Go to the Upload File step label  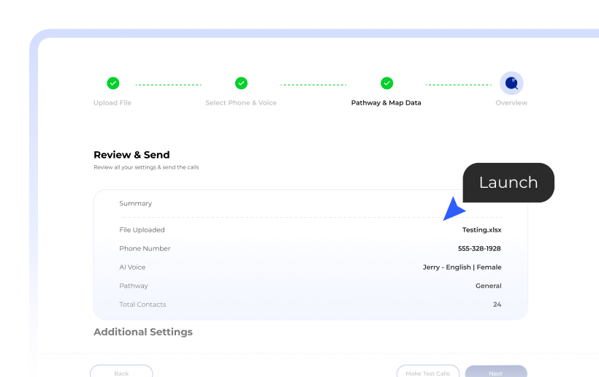(112, 103)
